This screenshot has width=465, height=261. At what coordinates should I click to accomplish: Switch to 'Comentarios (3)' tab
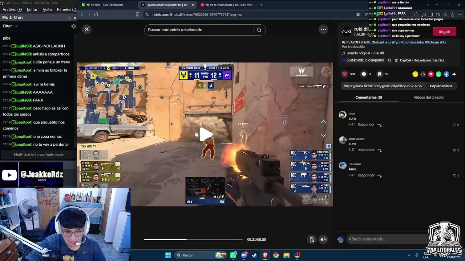[x=369, y=97]
